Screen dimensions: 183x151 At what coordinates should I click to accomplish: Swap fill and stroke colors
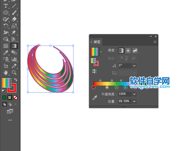click(16, 80)
